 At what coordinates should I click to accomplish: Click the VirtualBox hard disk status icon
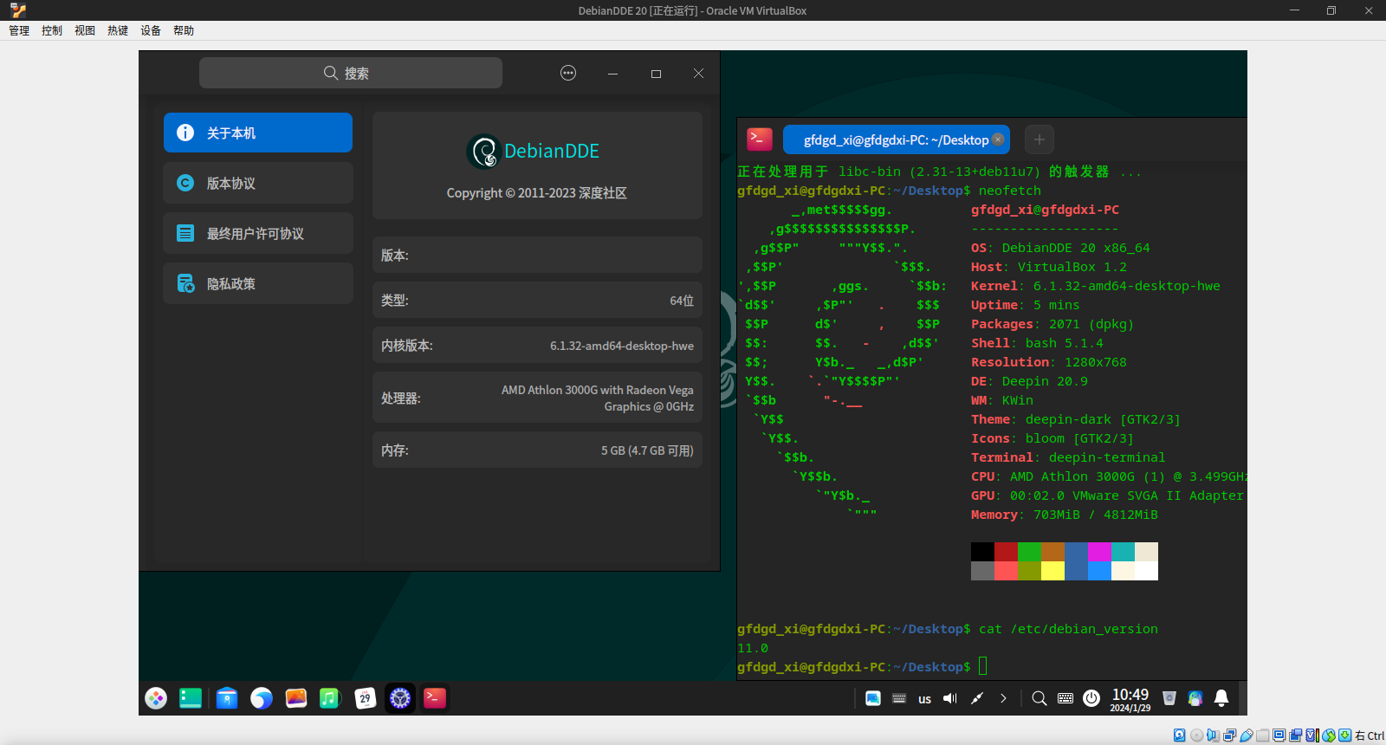1179,735
